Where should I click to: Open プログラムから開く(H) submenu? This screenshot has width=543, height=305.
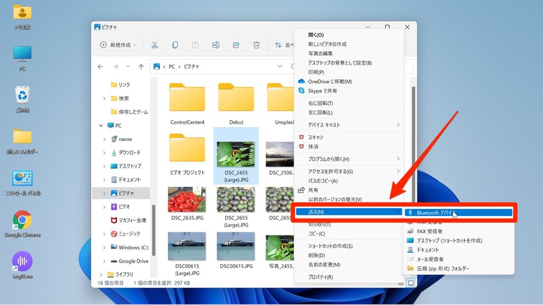click(x=349, y=159)
